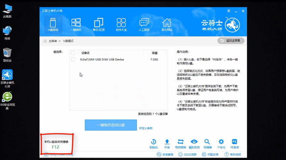The image size is (286, 160).
Task: Click 一键制作启动U盘 button
Action: point(111,125)
